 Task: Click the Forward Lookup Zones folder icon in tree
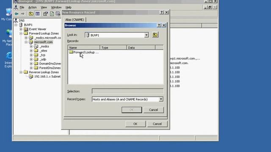click(x=26, y=33)
